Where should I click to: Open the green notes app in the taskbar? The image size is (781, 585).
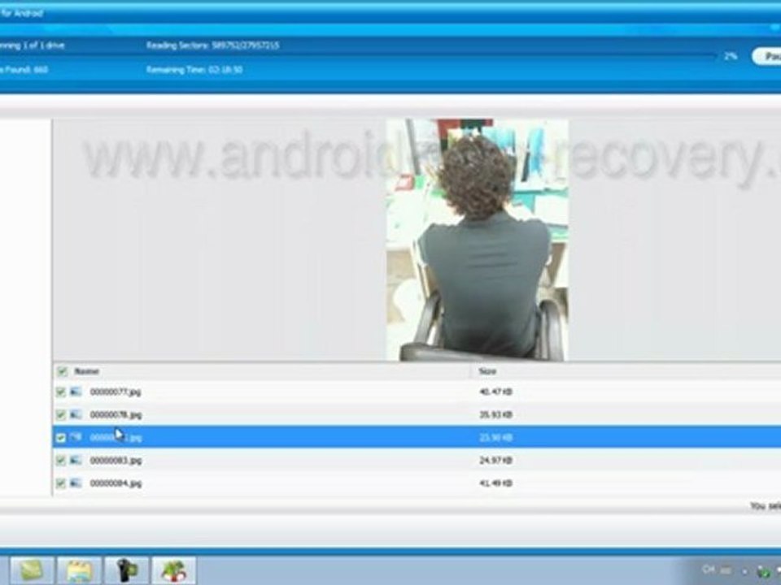[33, 570]
